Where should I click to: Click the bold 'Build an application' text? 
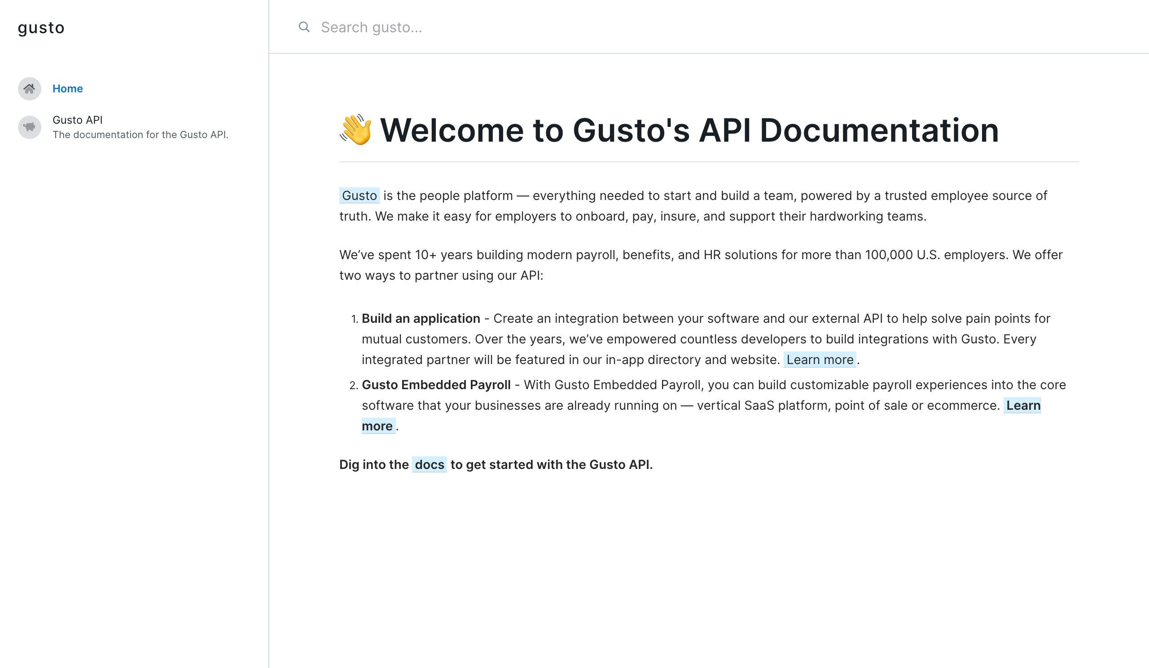tap(421, 318)
